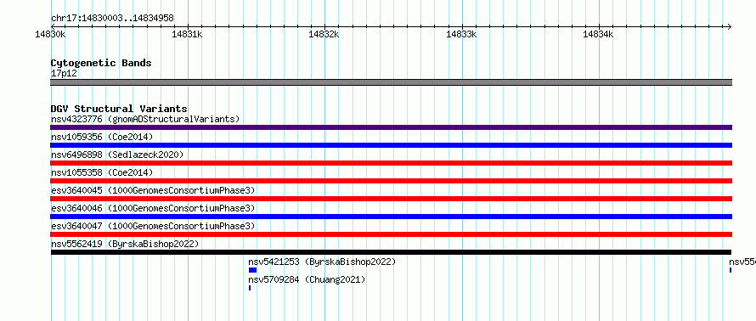Open variant nsv5562419 (ByrskaBishop2022) label
The image size is (756, 321).
(x=125, y=244)
